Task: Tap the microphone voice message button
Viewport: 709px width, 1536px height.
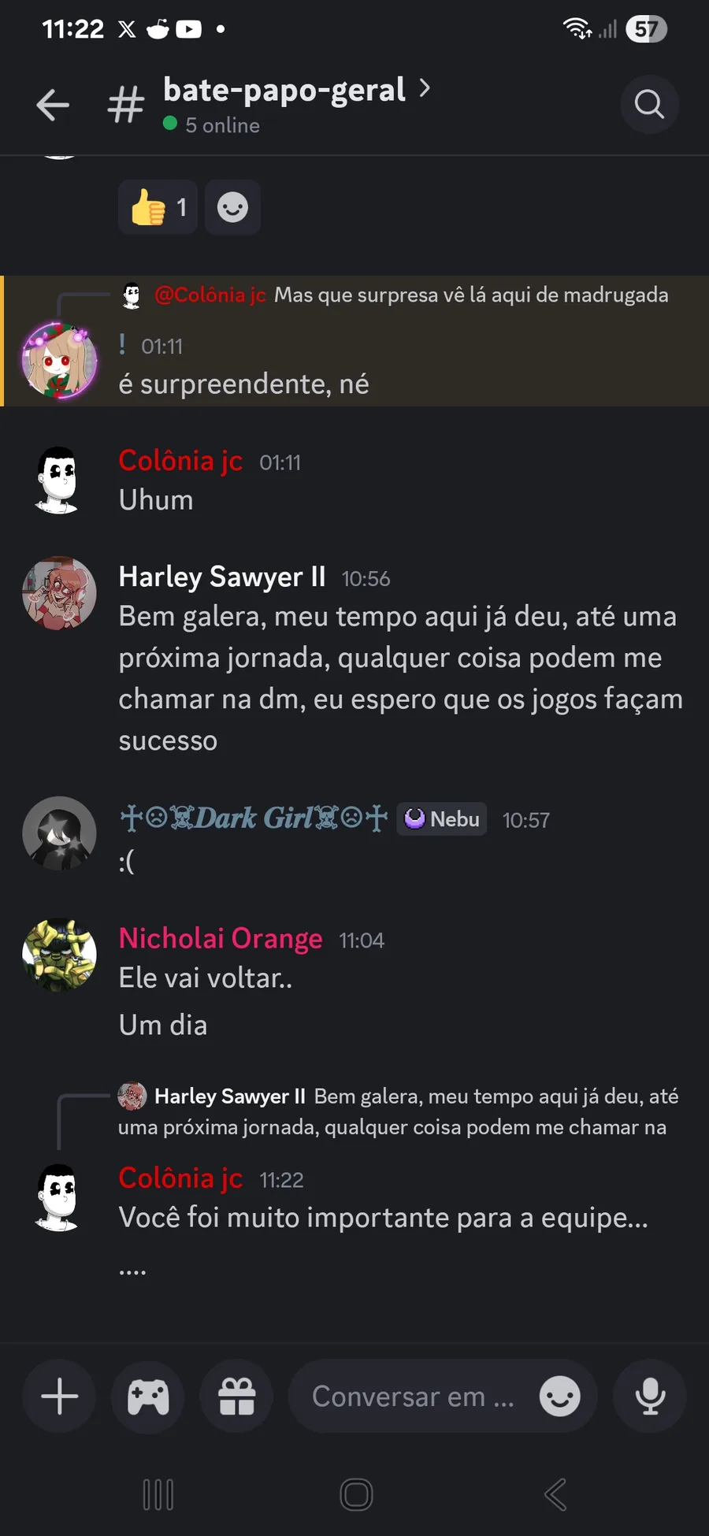Action: tap(650, 1397)
